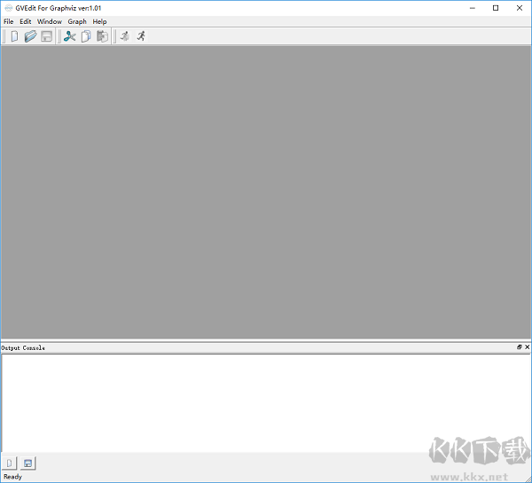The width and height of the screenshot is (532, 483).
Task: Click the Save disk icon in the top toolbar
Action: coord(46,36)
